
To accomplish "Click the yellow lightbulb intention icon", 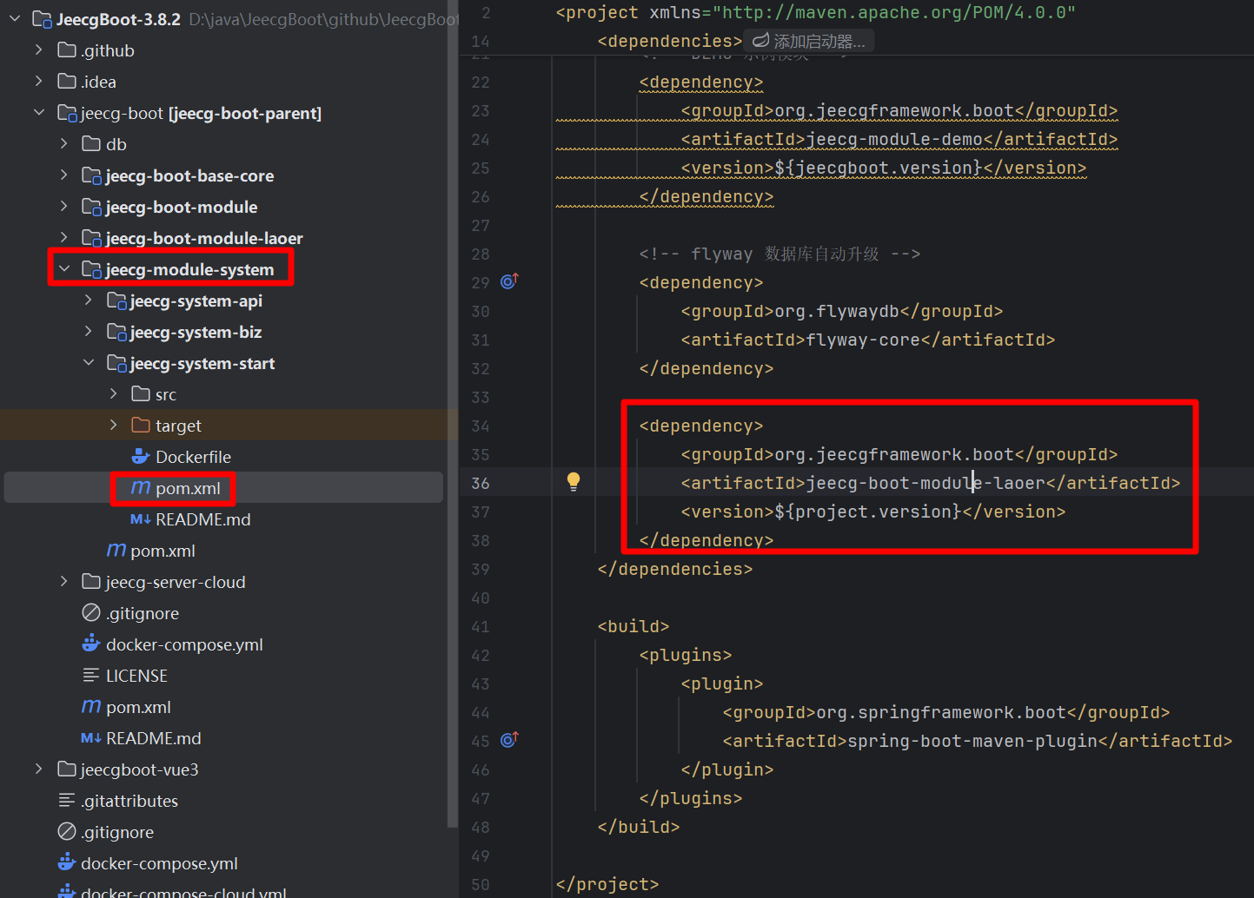I will (x=574, y=482).
